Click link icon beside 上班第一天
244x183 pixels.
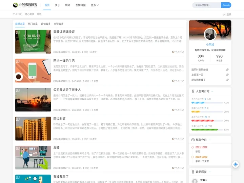coord(227,75)
